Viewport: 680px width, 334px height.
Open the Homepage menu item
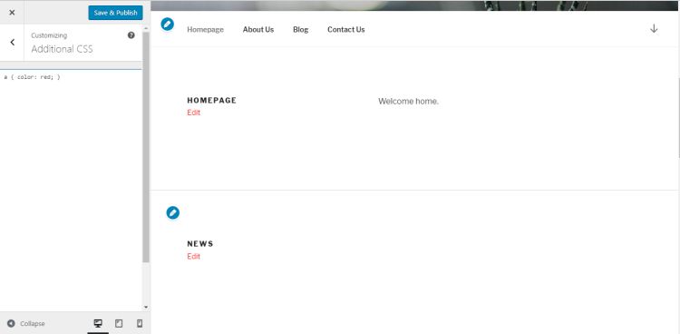[205, 30]
